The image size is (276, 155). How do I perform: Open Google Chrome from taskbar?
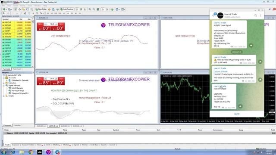coord(31,152)
